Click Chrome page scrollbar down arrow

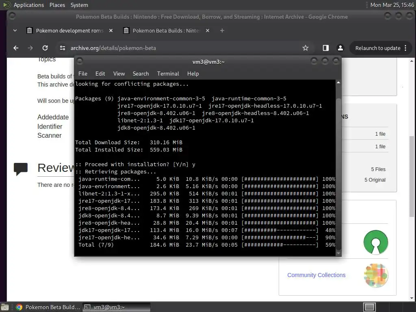tap(412, 298)
